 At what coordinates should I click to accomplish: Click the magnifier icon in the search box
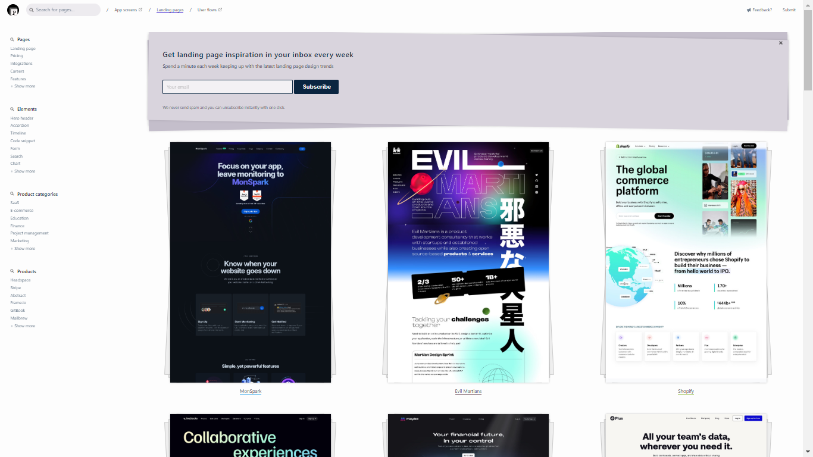coord(32,10)
